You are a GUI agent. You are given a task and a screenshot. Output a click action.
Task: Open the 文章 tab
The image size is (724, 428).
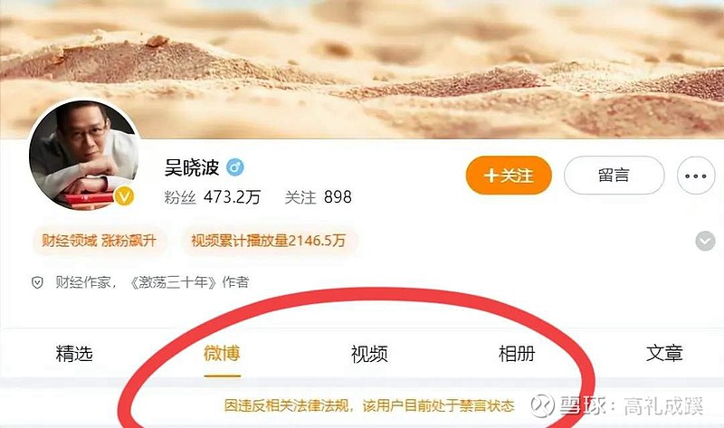(664, 354)
